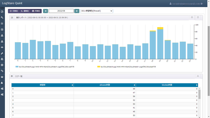Select monthly view with 月単位
This screenshot has height=118, width=210.
(x=36, y=11)
